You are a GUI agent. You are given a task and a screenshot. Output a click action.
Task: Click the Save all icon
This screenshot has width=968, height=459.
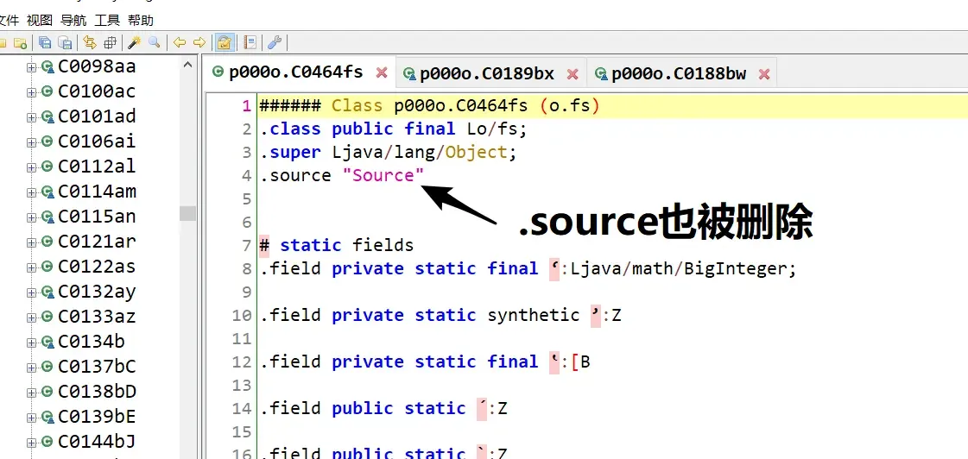(45, 42)
